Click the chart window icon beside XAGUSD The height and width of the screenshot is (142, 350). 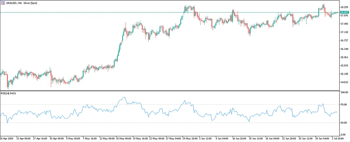(x=3, y=3)
